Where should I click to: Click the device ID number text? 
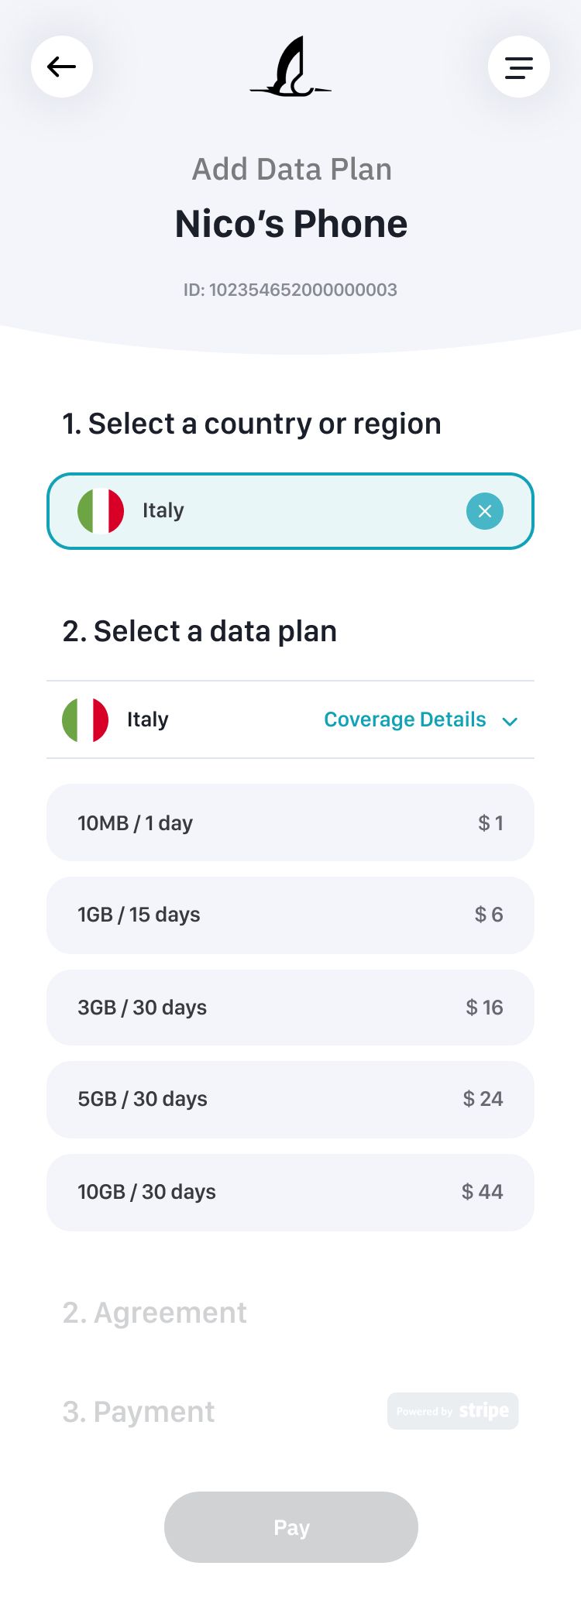pos(290,290)
